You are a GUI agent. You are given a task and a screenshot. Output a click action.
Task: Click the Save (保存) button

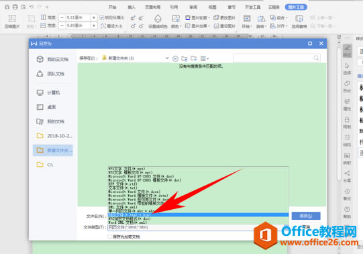306,216
